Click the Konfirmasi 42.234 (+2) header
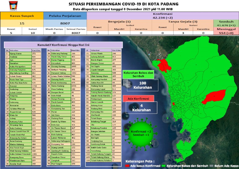 (163, 16)
